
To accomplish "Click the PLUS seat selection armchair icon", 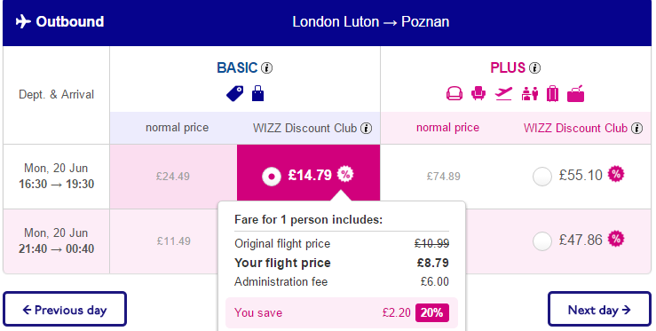I will (x=478, y=93).
